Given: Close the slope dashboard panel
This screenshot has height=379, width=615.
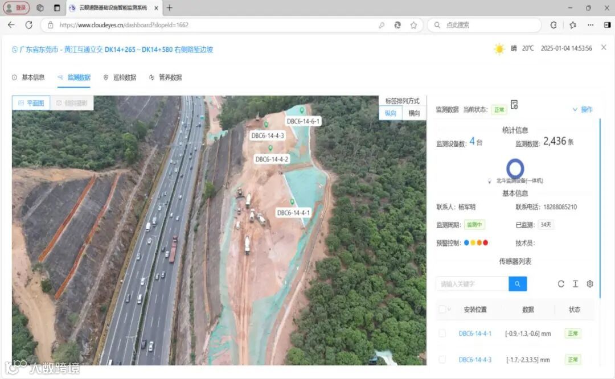Looking at the screenshot, I should (x=604, y=47).
